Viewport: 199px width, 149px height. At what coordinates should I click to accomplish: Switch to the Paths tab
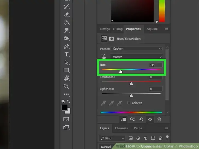point(138,128)
